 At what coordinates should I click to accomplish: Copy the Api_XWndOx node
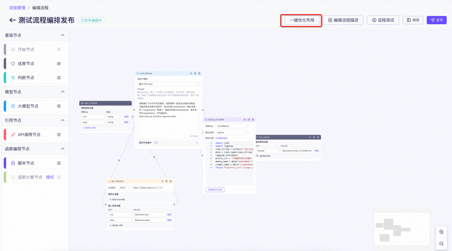(x=166, y=181)
